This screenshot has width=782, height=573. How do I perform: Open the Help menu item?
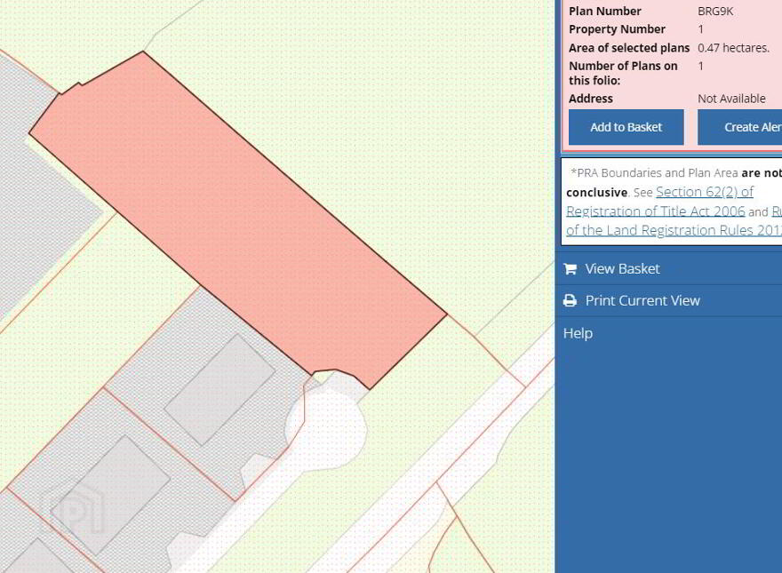(578, 333)
